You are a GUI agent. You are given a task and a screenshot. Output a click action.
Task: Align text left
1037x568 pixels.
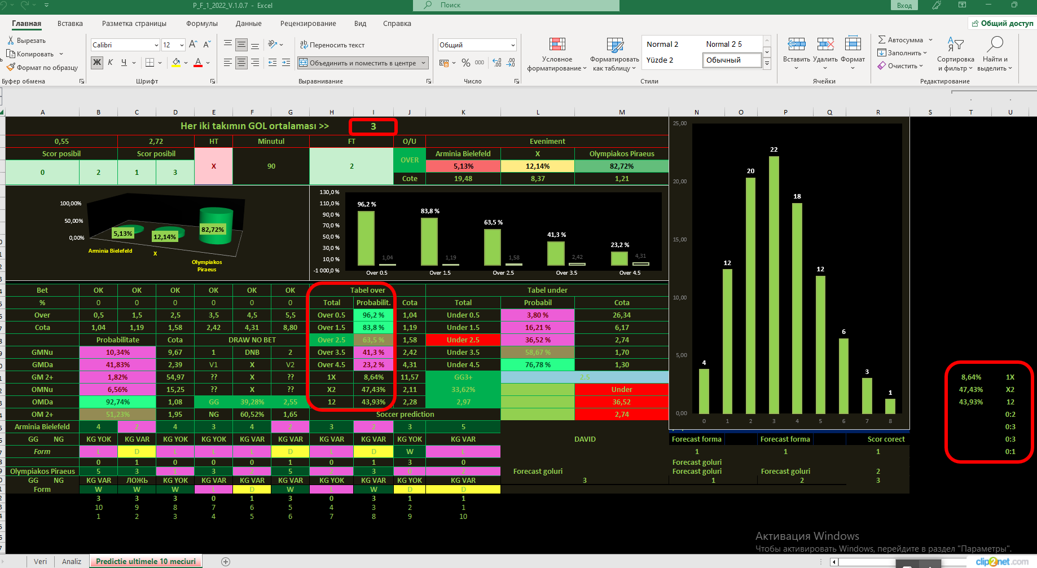pos(228,63)
